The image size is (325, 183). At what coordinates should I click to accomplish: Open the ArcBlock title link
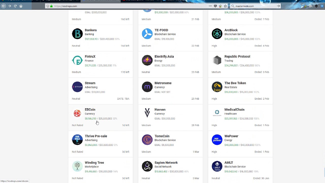coord(231,30)
